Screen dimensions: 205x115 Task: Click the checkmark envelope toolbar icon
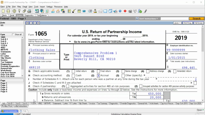tap(115, 11)
